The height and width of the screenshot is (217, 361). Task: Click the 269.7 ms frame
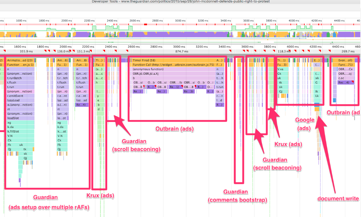point(348,52)
